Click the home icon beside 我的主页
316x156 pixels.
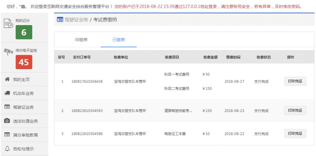tap(7, 79)
